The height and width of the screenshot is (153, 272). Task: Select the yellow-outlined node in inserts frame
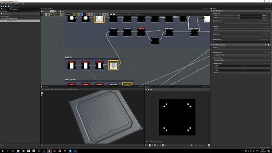(x=113, y=65)
